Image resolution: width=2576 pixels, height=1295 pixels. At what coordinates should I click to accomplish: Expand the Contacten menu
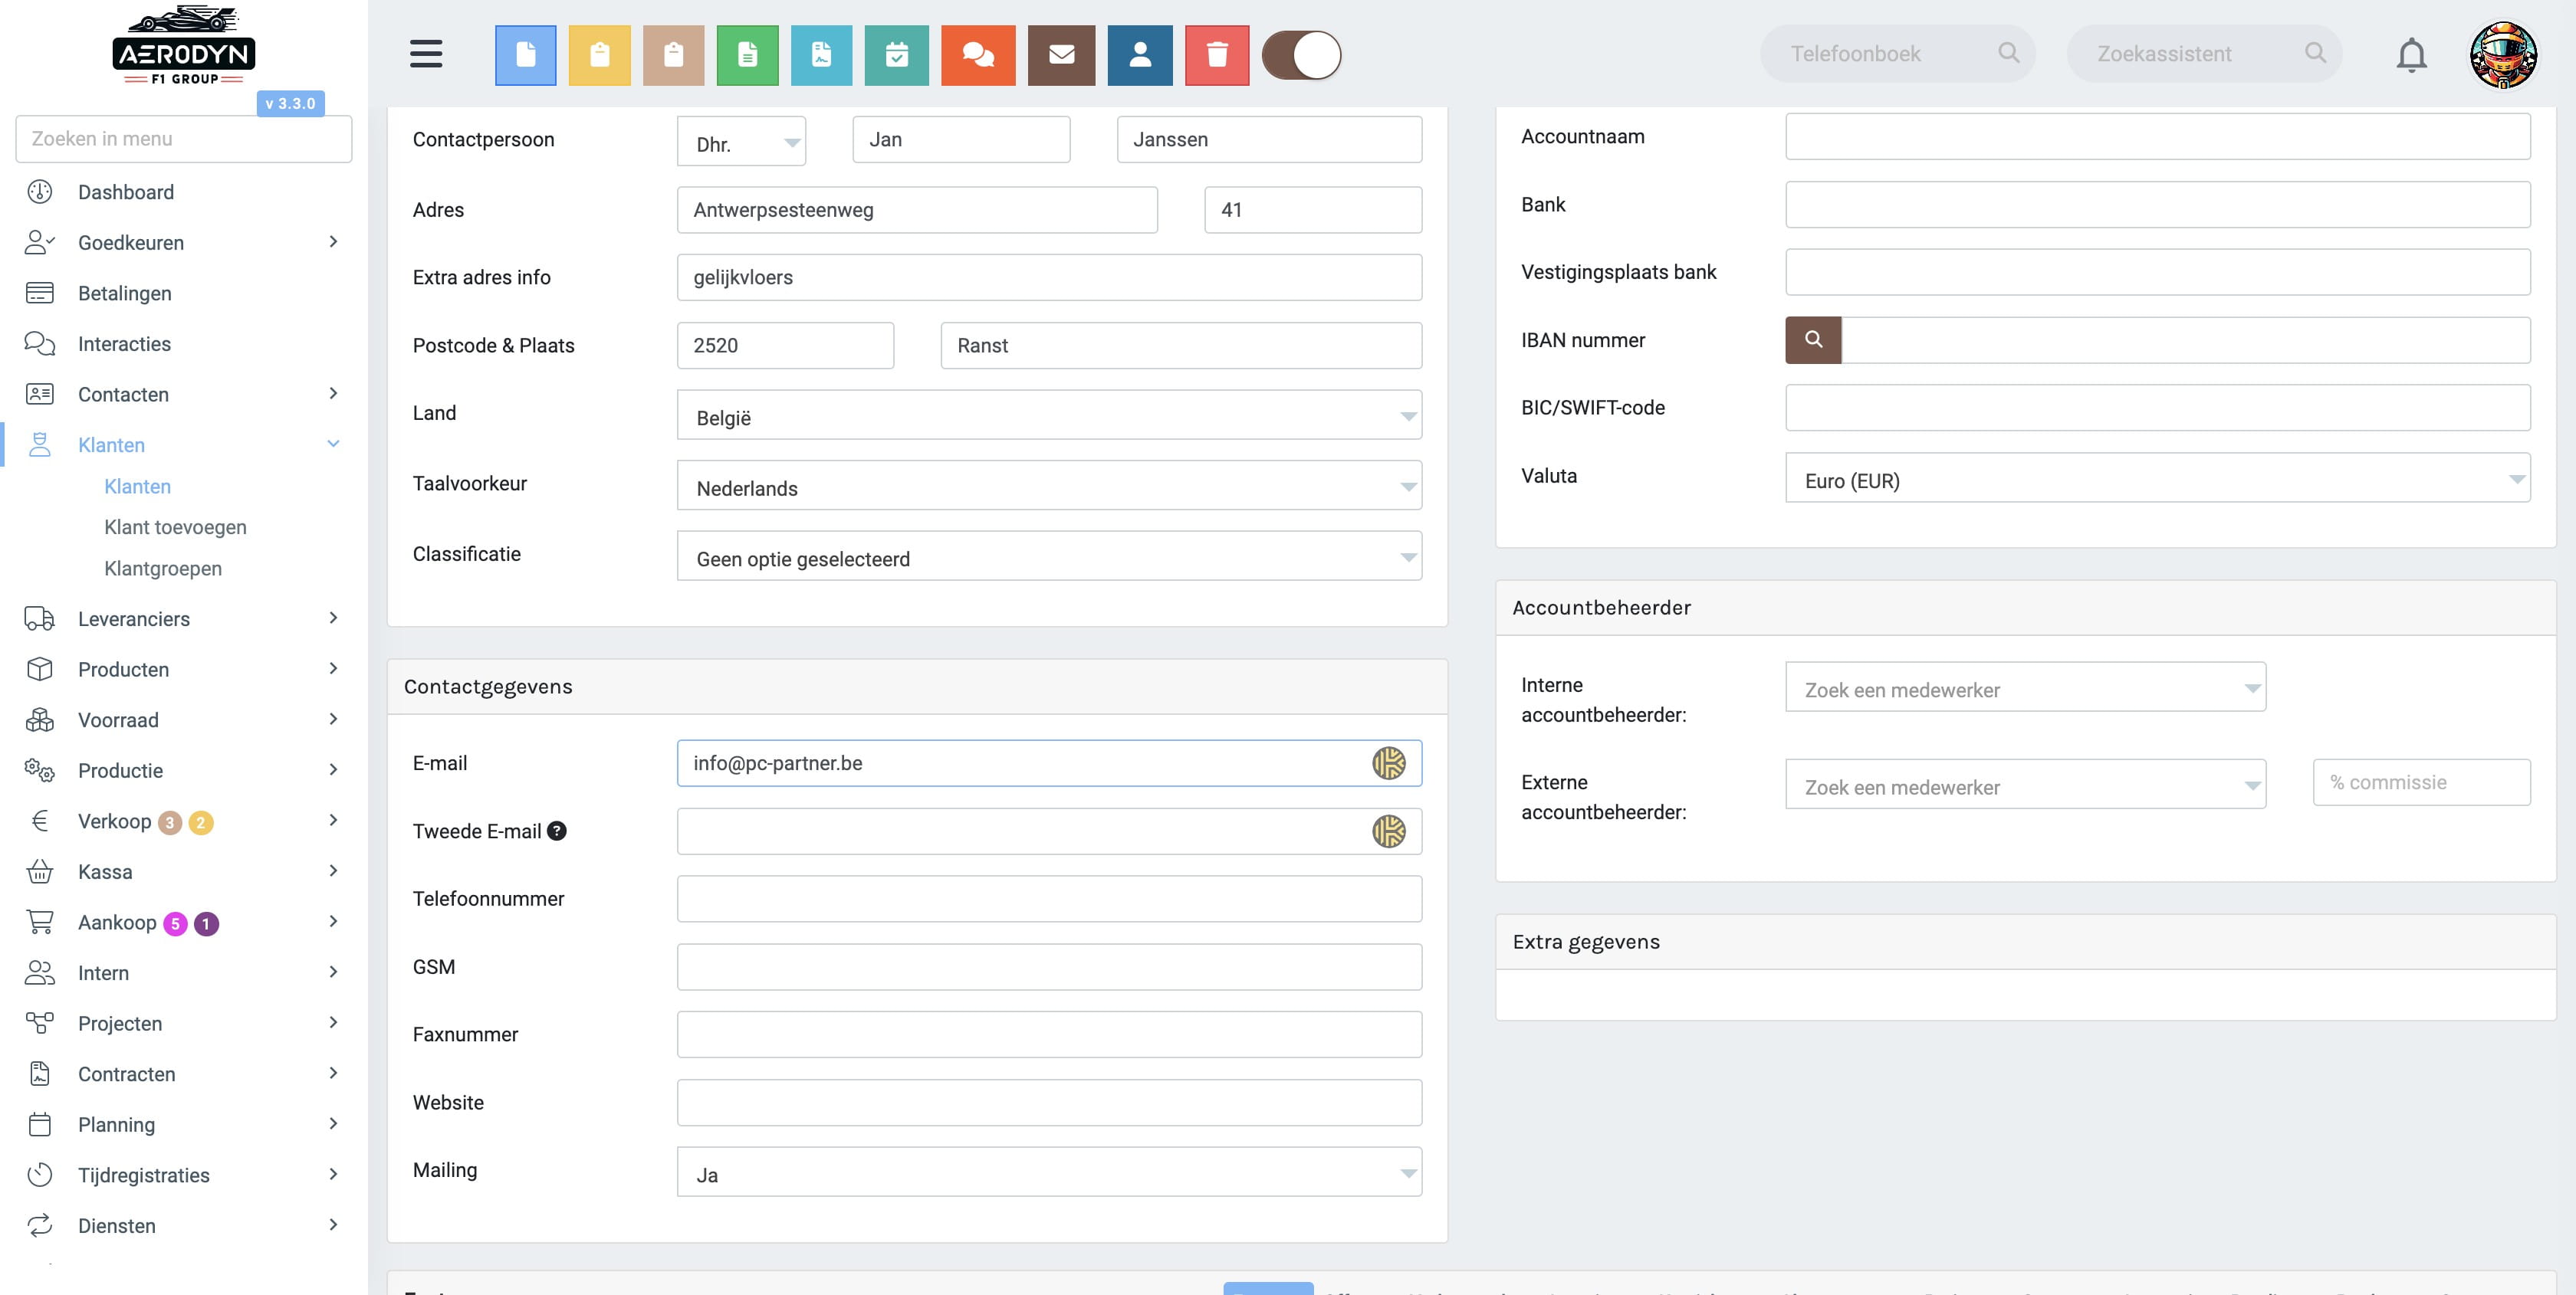pos(184,394)
